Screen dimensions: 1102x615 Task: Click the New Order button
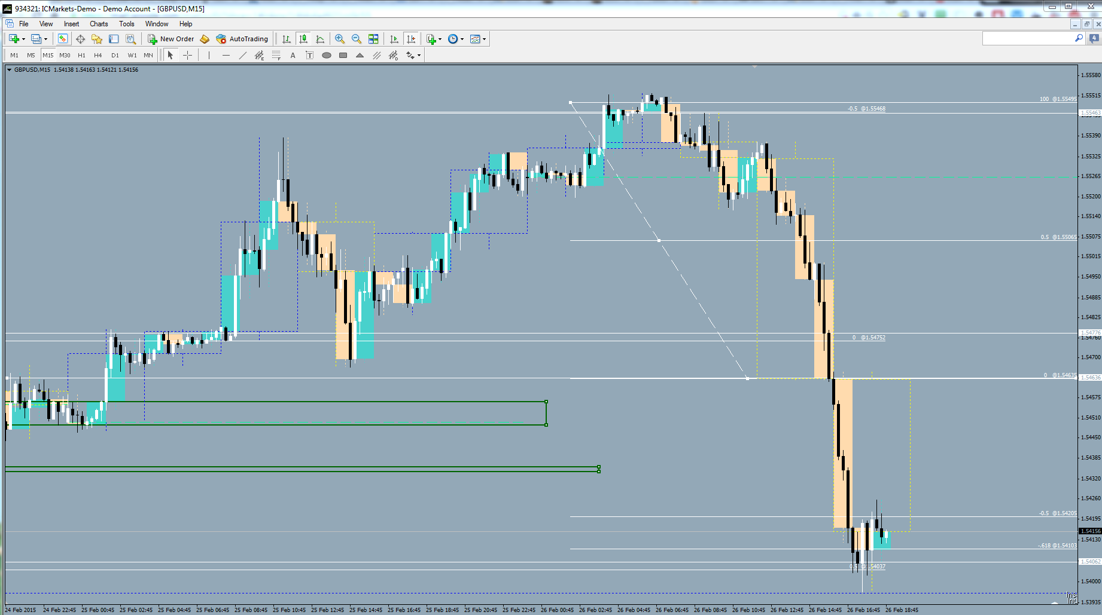pos(171,39)
